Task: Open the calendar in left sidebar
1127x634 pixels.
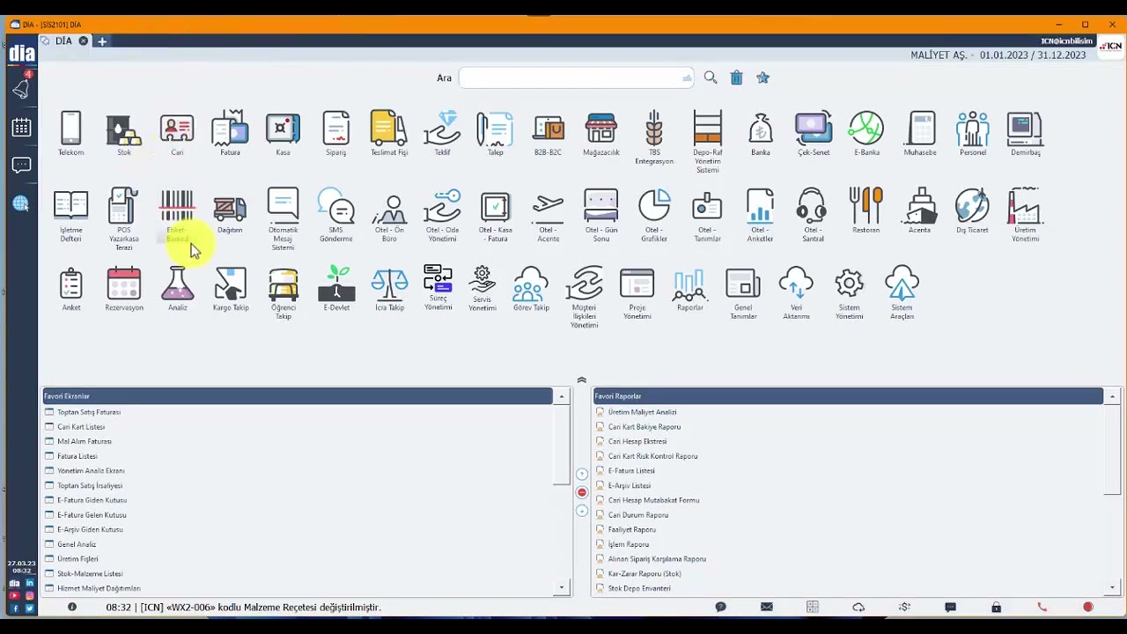Action: 21,128
